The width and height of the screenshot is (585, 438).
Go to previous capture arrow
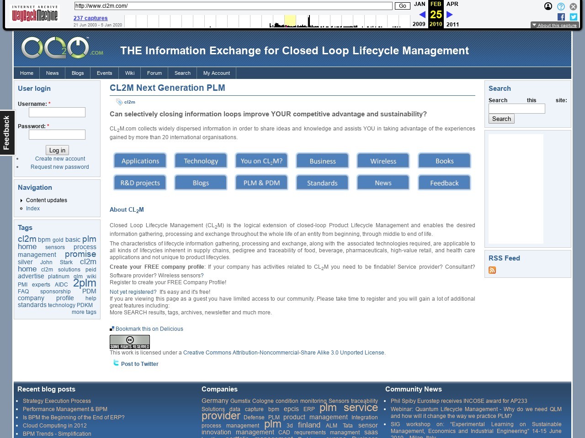pyautogui.click(x=422, y=15)
